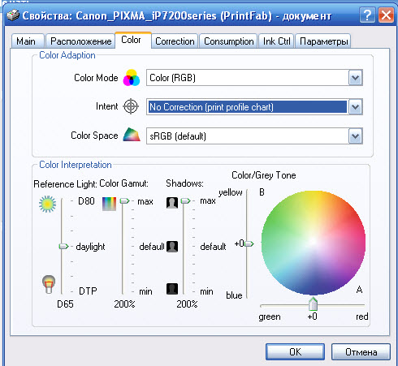Click the Отмена cancel button
Viewport: 398px width, 366px height.
pos(361,351)
